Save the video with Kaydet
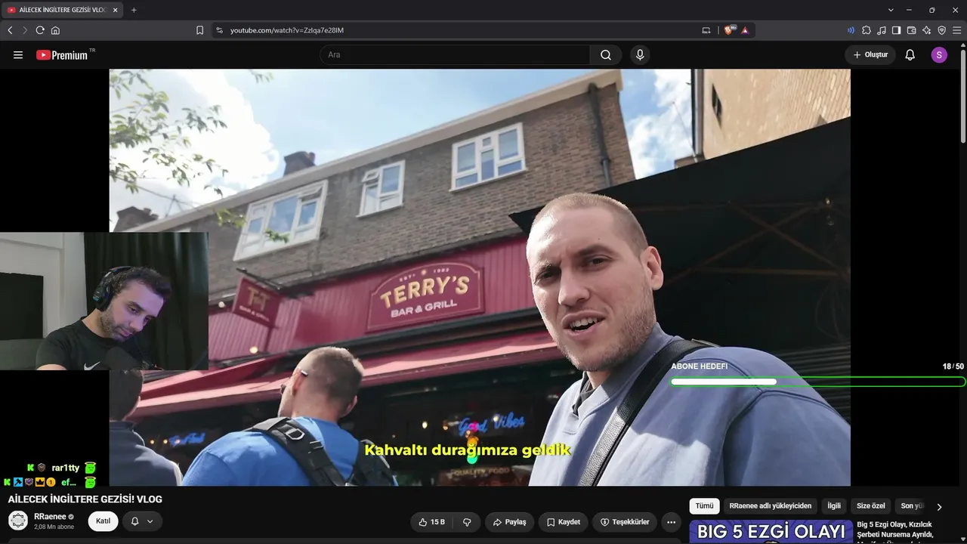This screenshot has height=544, width=967. (564, 522)
